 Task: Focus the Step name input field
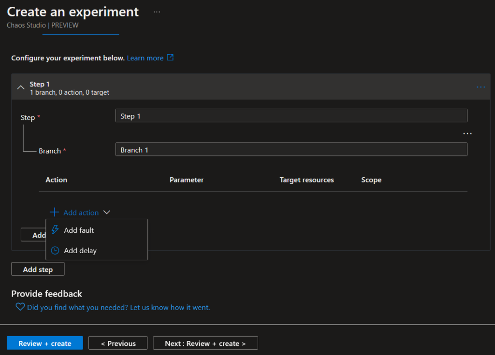point(291,116)
